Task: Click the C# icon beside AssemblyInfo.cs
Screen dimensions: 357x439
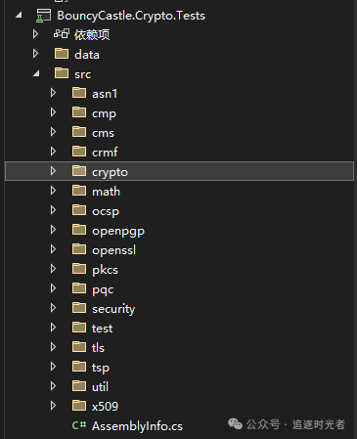Action: pos(79,425)
